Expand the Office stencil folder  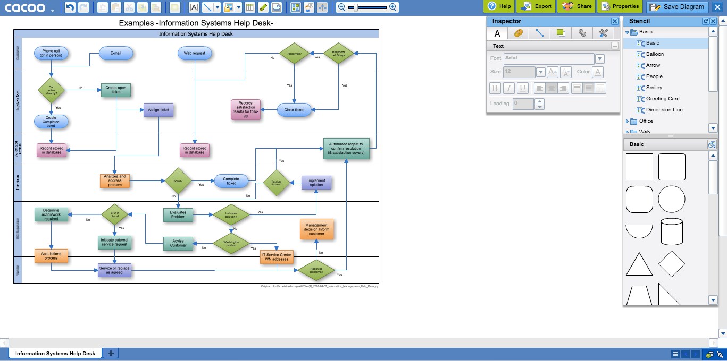[x=628, y=121]
